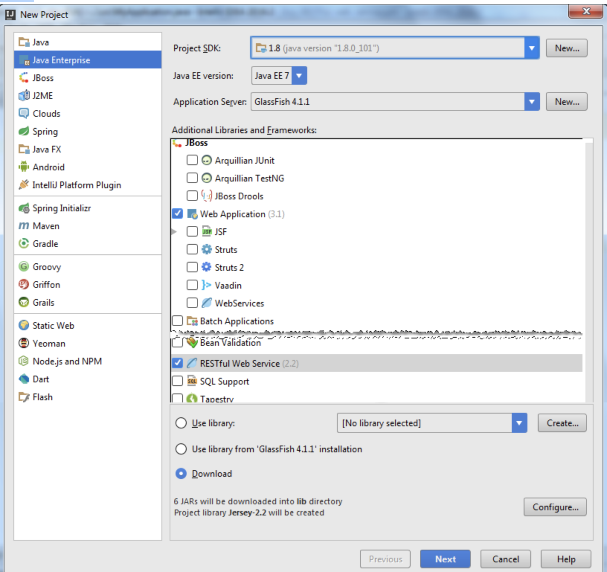This screenshot has width=607, height=572.
Task: Click the Spring Initializr icon
Action: pos(24,208)
